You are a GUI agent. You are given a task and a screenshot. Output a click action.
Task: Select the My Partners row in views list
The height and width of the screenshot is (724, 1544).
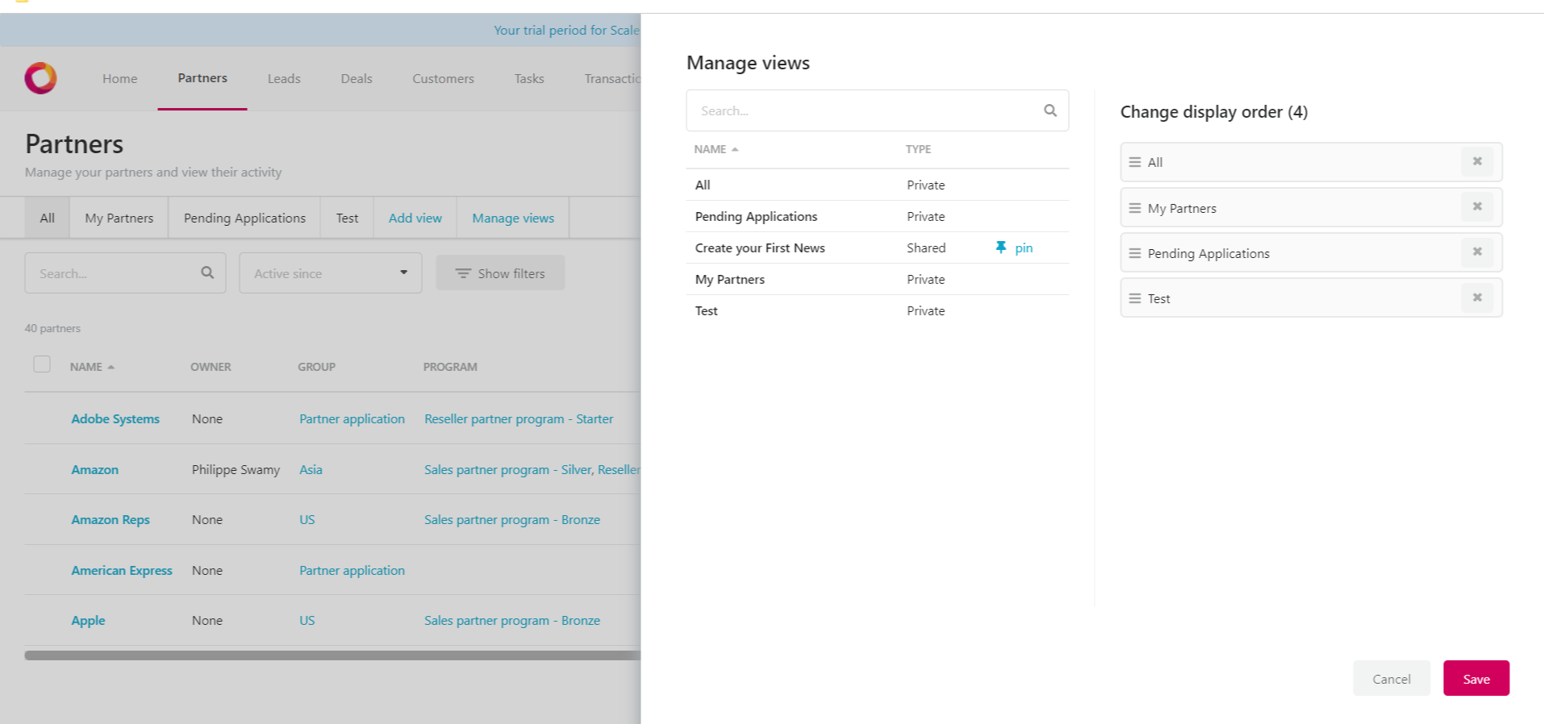pyautogui.click(x=878, y=279)
